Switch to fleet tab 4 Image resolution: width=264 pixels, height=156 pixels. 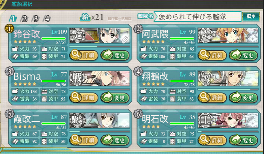click(x=47, y=18)
